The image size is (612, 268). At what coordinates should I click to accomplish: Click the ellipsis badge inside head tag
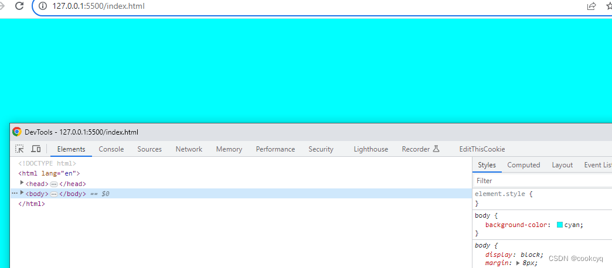click(54, 184)
